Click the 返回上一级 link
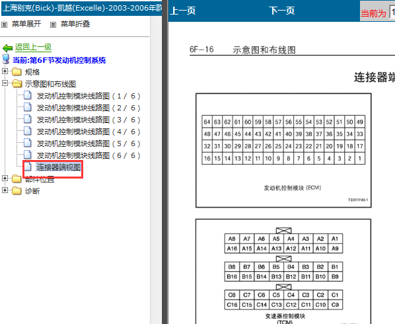Screen dimensions: 395x324 (x=33, y=47)
